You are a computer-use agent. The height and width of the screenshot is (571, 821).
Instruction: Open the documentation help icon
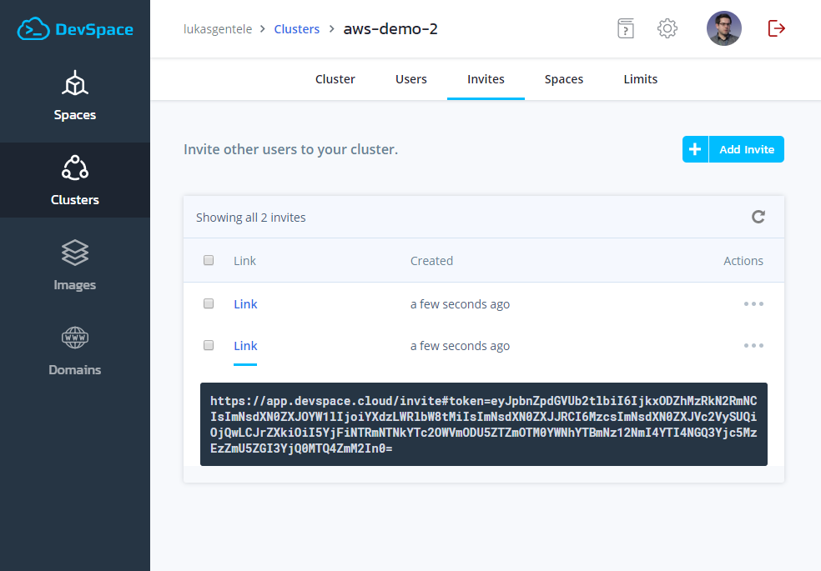point(626,29)
